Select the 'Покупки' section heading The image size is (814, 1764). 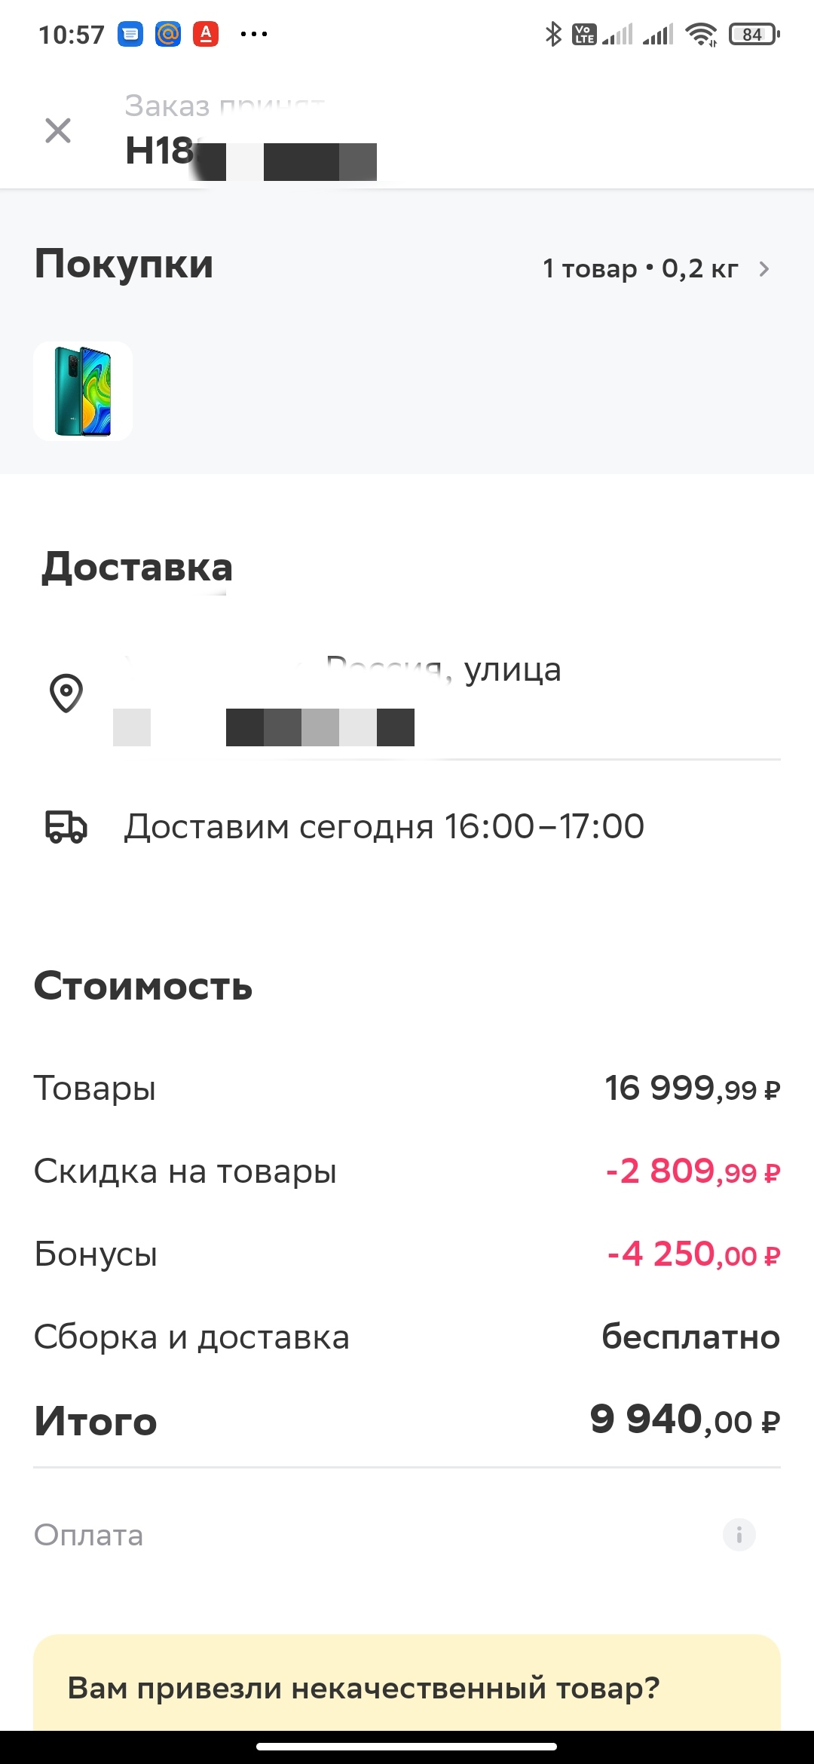point(124,265)
